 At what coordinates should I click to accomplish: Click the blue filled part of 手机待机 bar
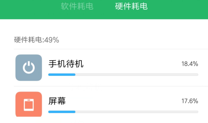[x=62, y=75]
